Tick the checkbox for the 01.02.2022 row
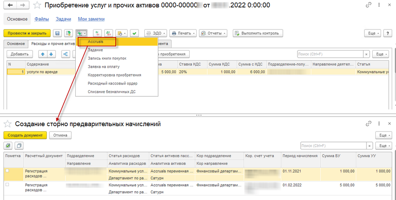 tap(7, 185)
